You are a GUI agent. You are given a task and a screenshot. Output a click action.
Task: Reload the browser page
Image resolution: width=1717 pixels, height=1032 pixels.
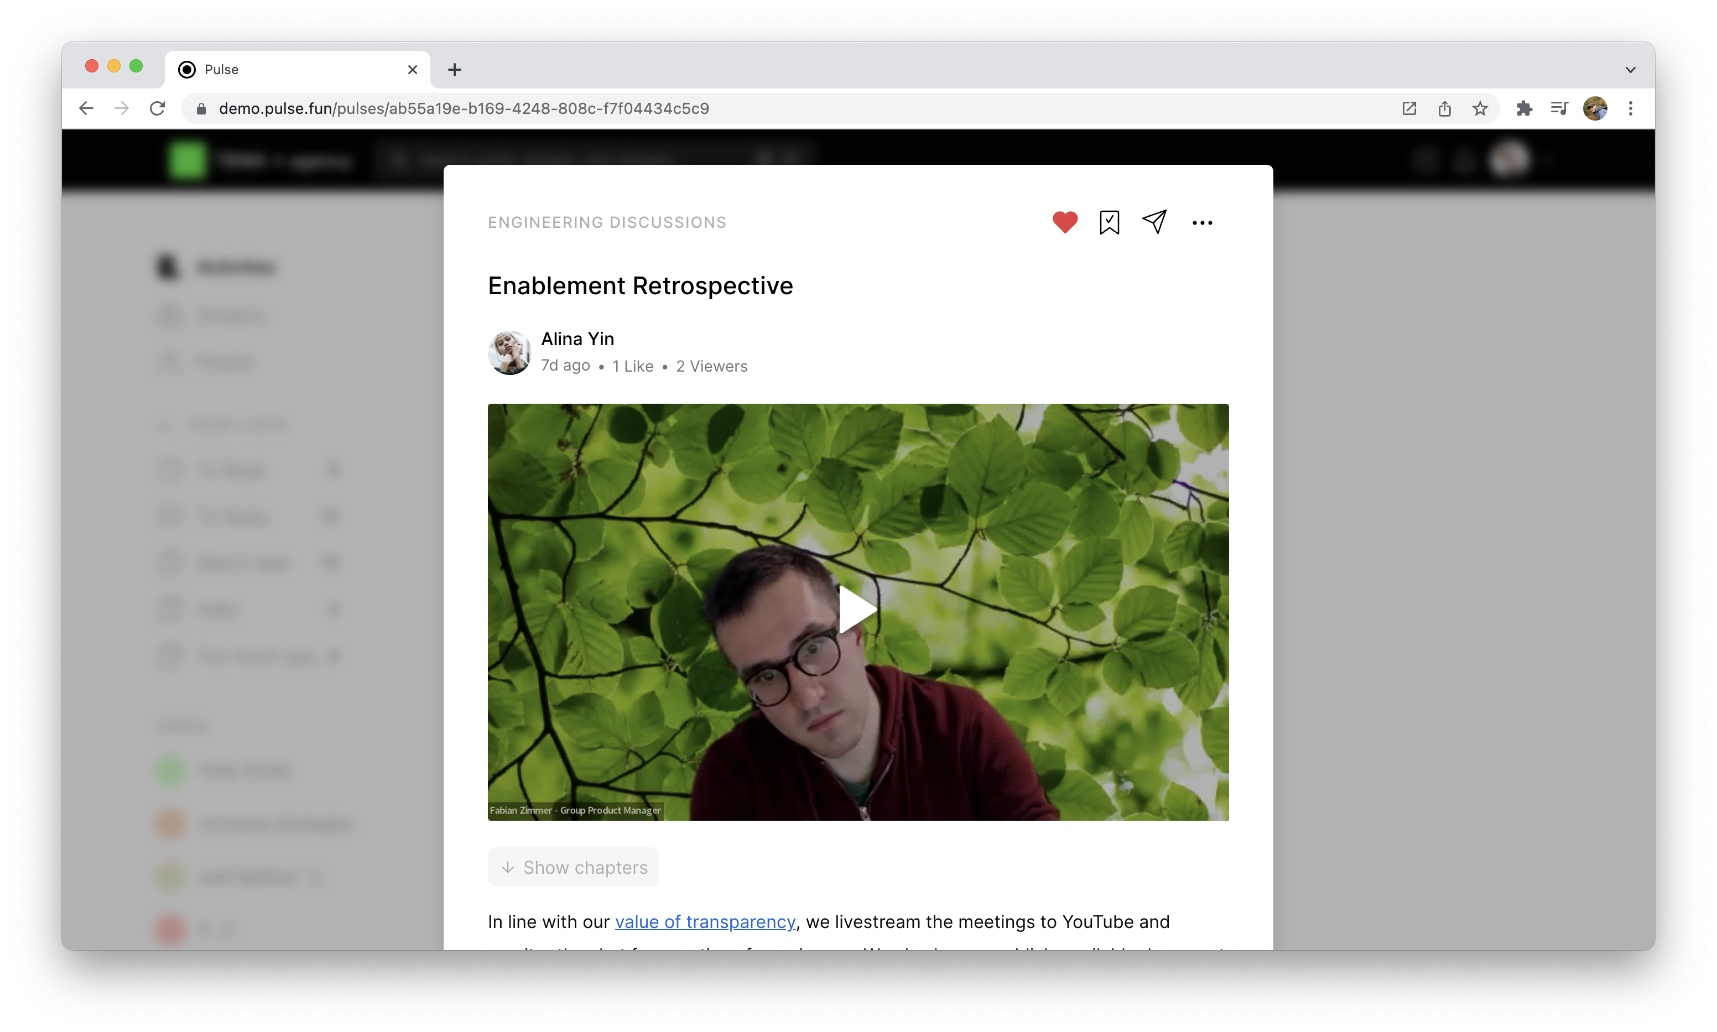[158, 108]
